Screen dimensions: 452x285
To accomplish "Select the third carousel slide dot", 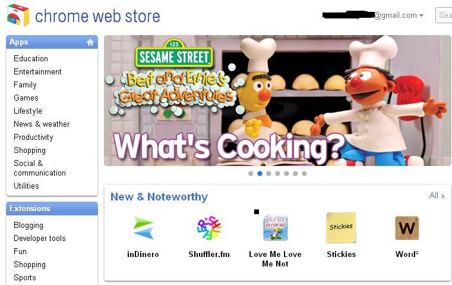I will click(268, 174).
